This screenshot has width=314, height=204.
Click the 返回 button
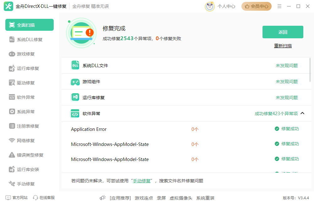tap(282, 32)
